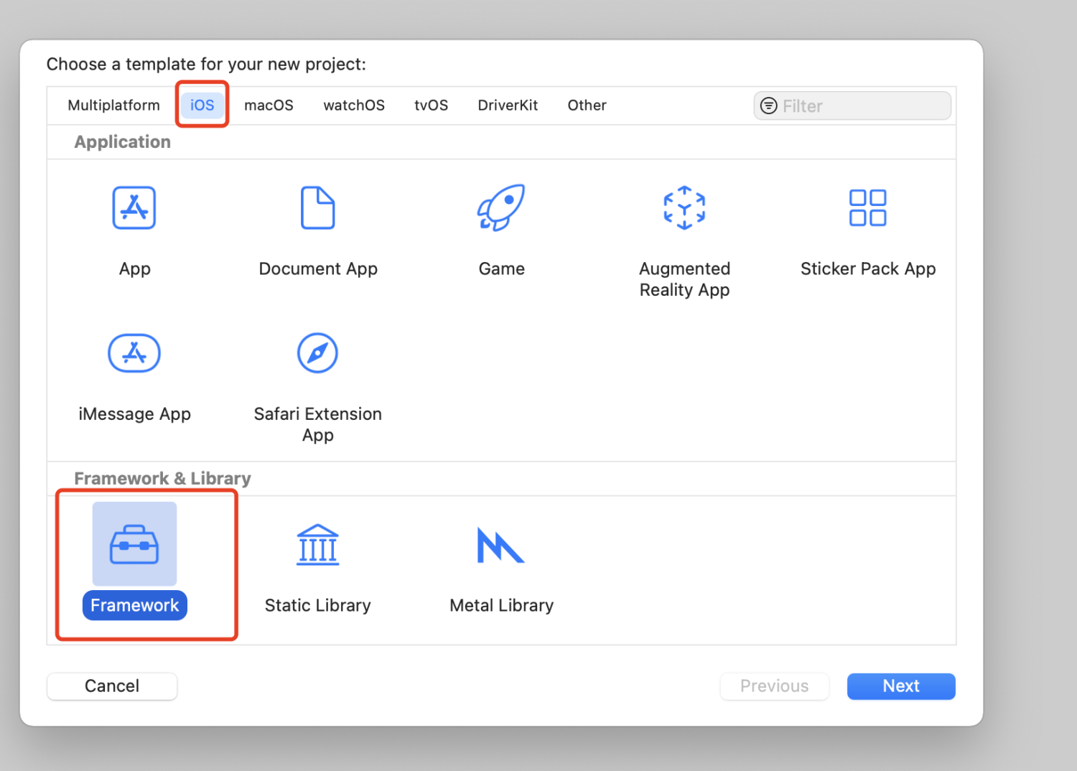Click the Sticker Pack App label
This screenshot has width=1077, height=771.
coord(868,268)
